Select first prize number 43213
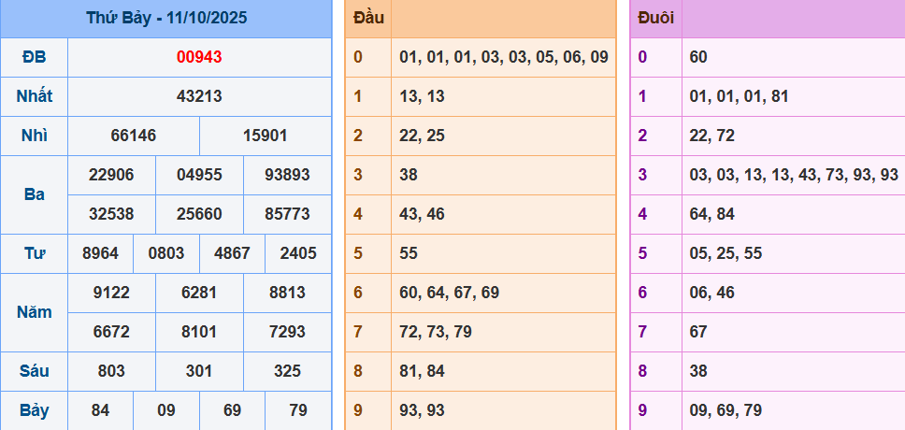This screenshot has width=905, height=430. pos(199,96)
